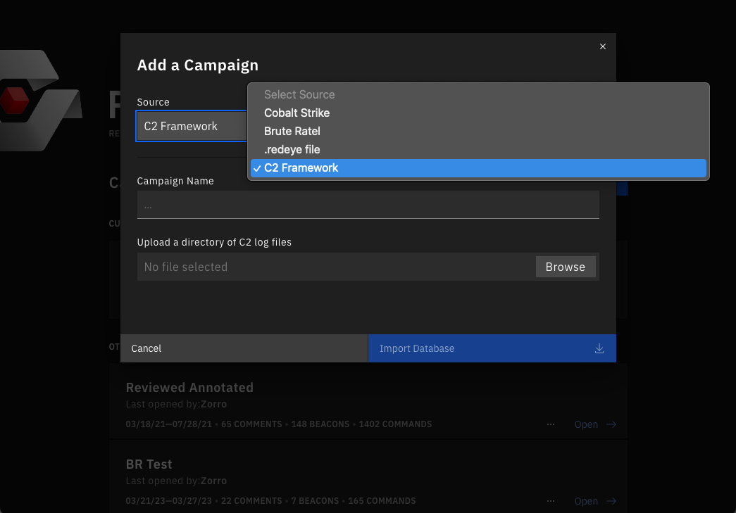Click the '165 COMMANDS' text
This screenshot has height=513, width=736.
pyautogui.click(x=382, y=501)
